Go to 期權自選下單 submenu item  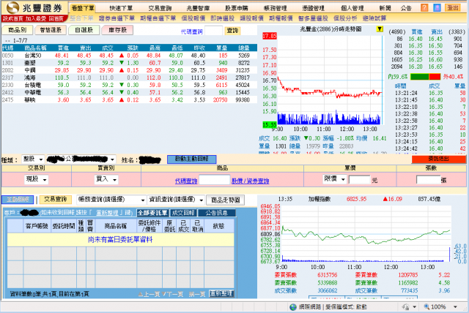click(158, 18)
